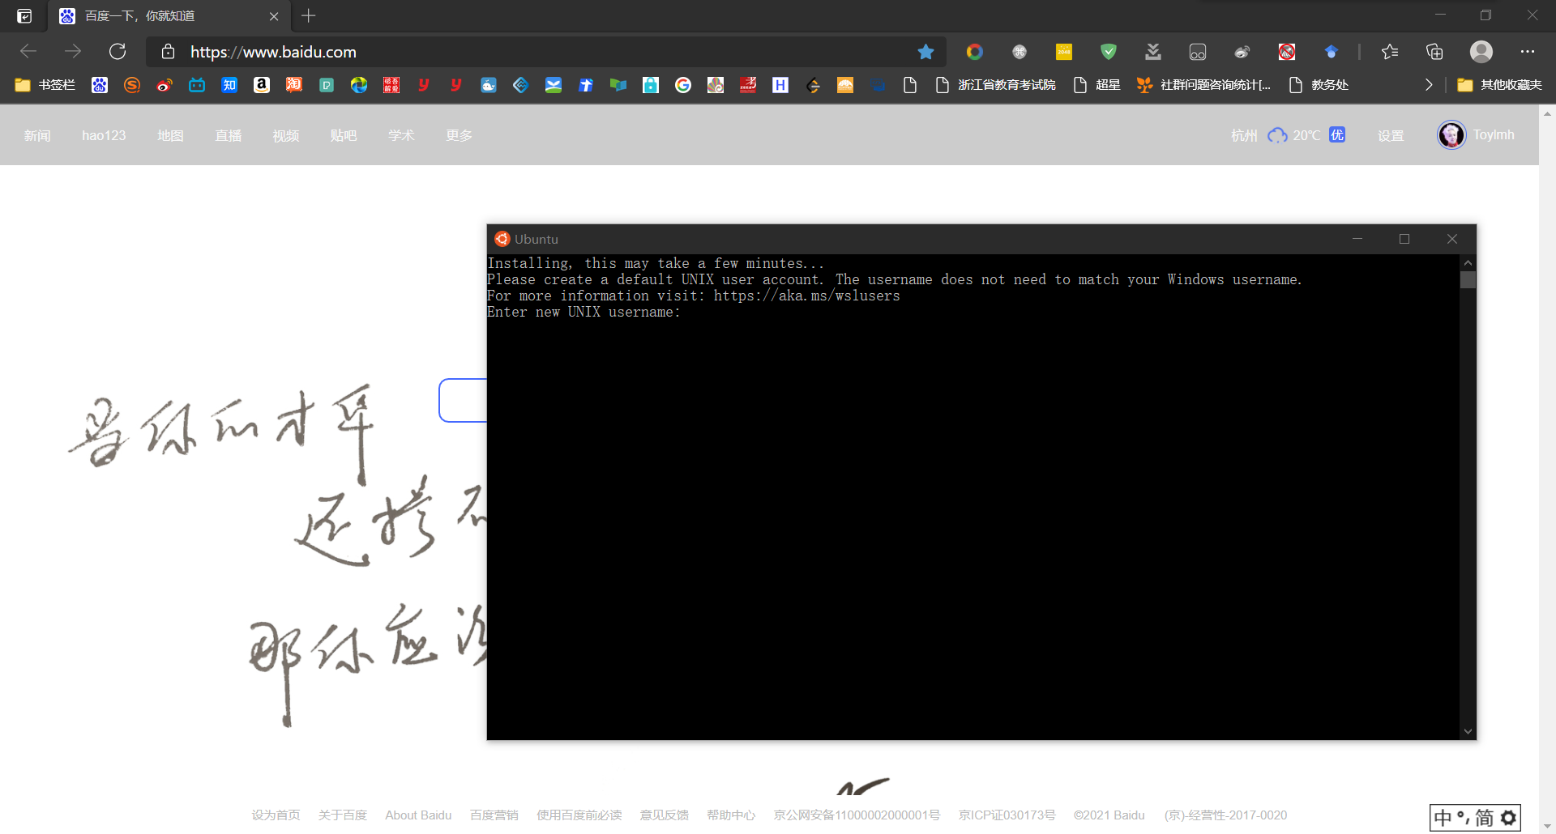This screenshot has width=1556, height=834.
Task: Close the Baidu browser tab
Action: pos(274,16)
